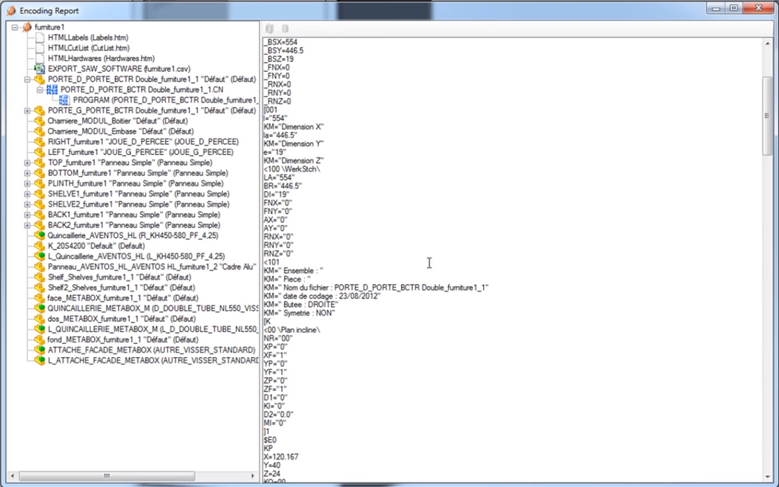
Task: Select face_METABOX_furniture1_1 tree item
Action: [x=123, y=298]
